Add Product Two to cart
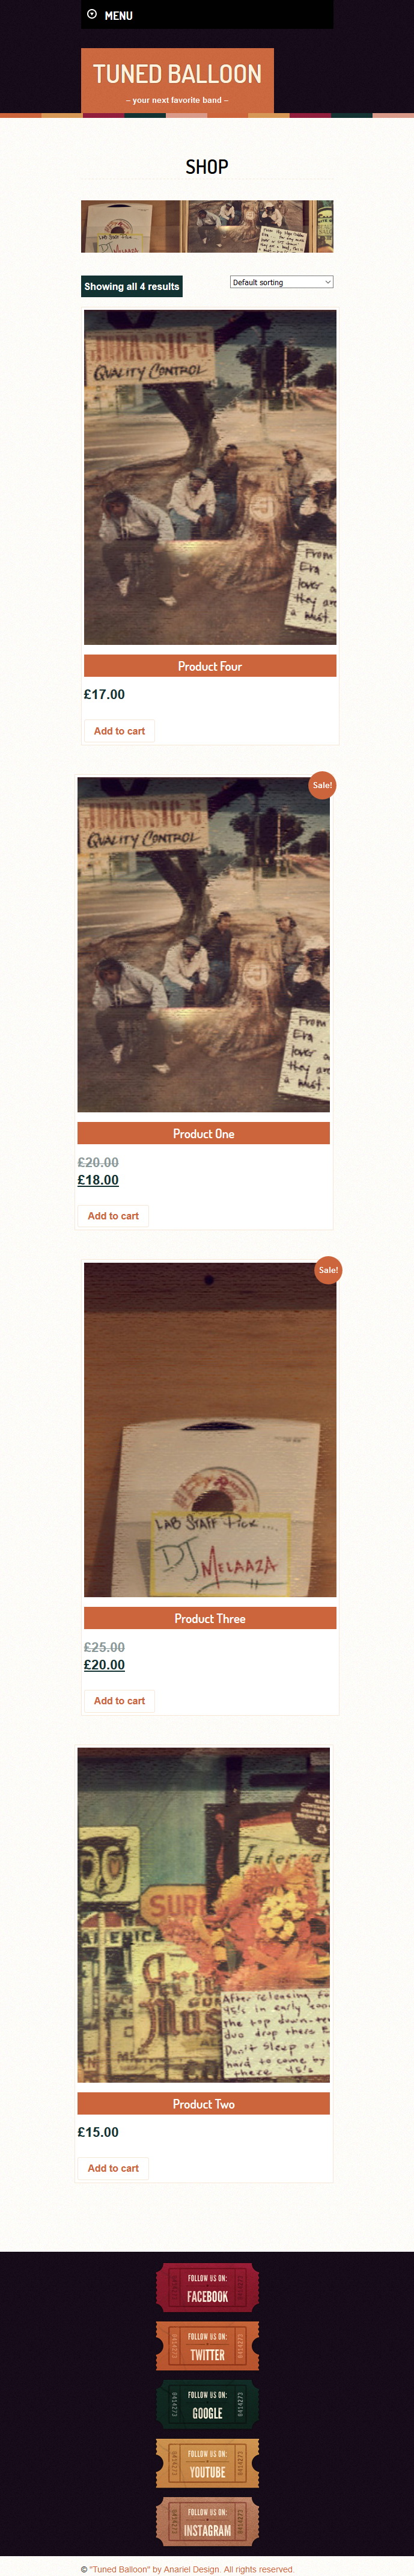414x2576 pixels. pyautogui.click(x=113, y=2168)
